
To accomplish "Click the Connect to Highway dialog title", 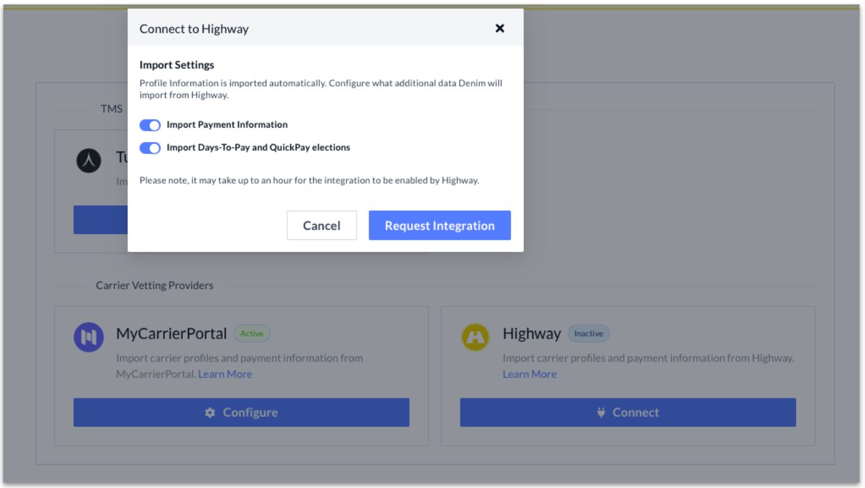I will (x=194, y=29).
